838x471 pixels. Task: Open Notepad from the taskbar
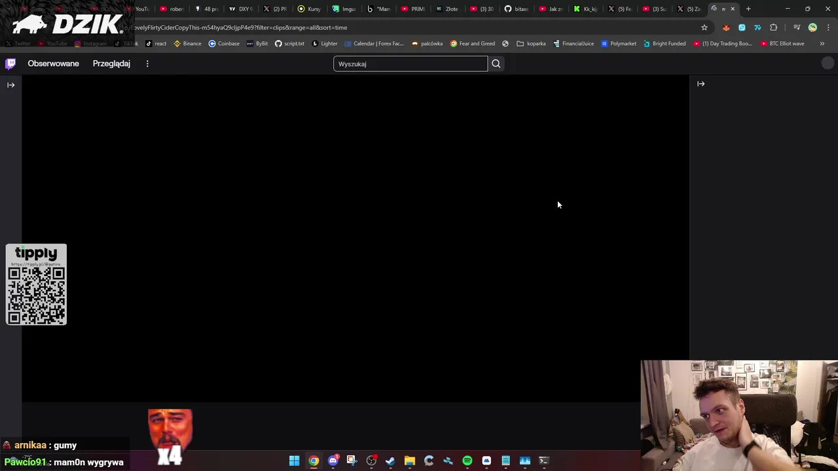pos(505,461)
